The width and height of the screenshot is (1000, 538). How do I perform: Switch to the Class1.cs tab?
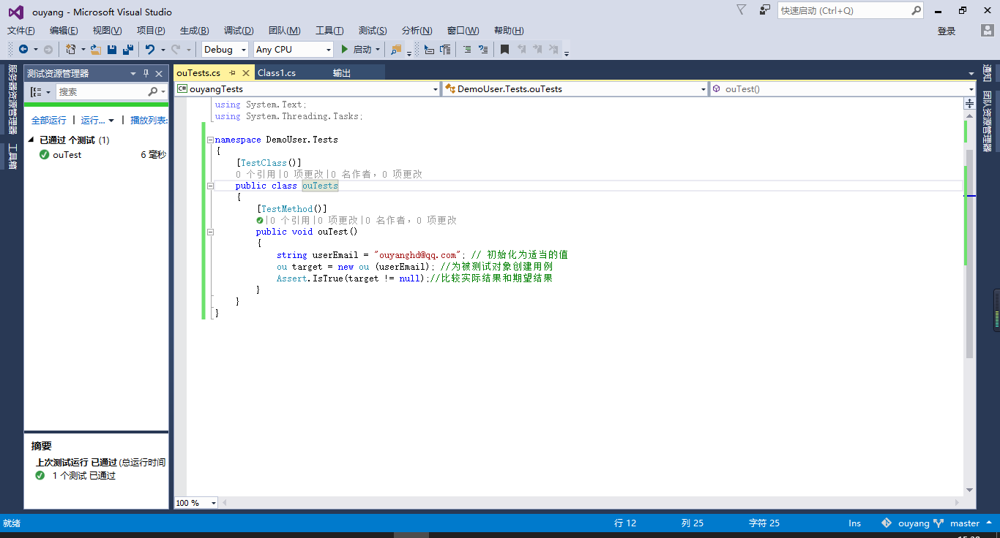(x=277, y=73)
